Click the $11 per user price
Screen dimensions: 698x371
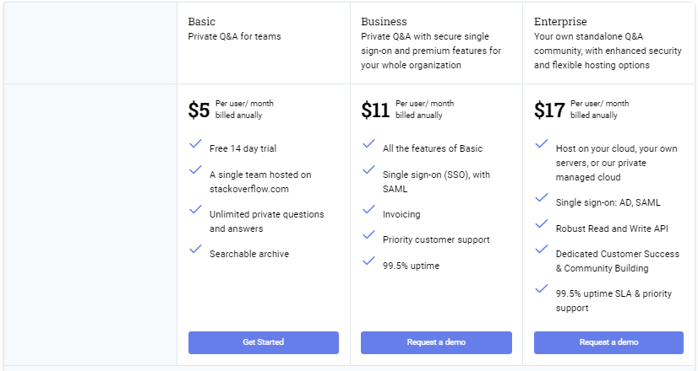(375, 110)
